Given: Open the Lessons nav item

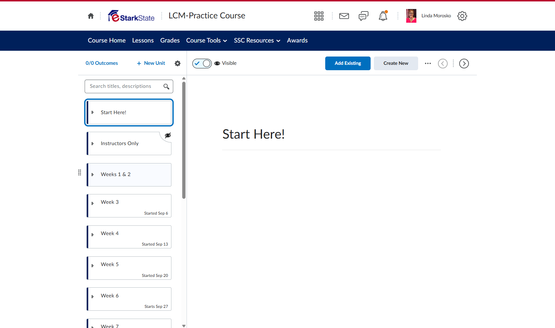Looking at the screenshot, I should [143, 41].
